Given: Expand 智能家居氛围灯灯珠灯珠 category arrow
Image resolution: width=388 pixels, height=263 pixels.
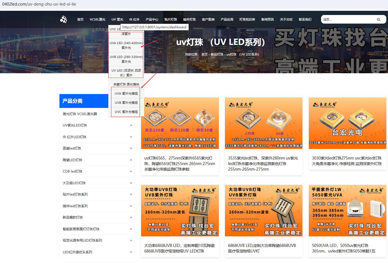Looking at the screenshot, I should [x=131, y=229].
